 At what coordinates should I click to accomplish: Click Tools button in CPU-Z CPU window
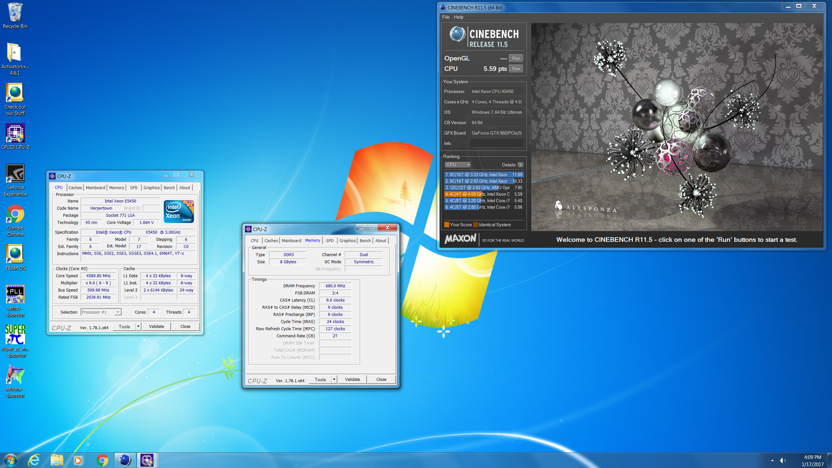click(x=124, y=326)
